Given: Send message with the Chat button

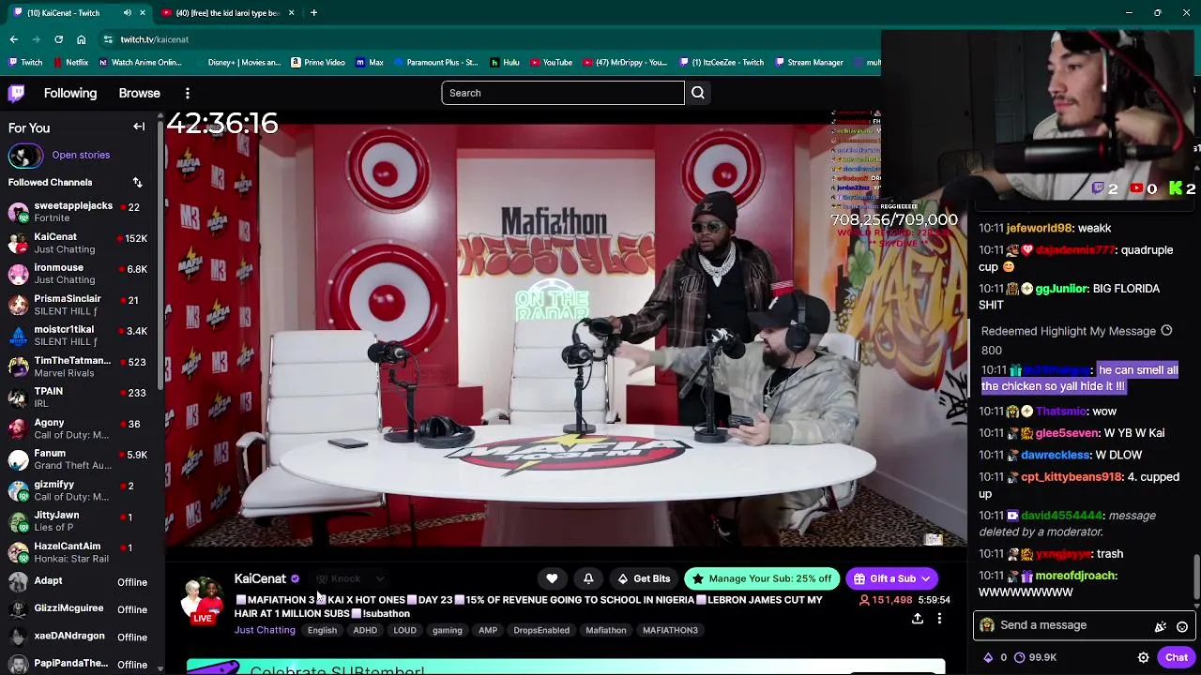Looking at the screenshot, I should pos(1177,658).
